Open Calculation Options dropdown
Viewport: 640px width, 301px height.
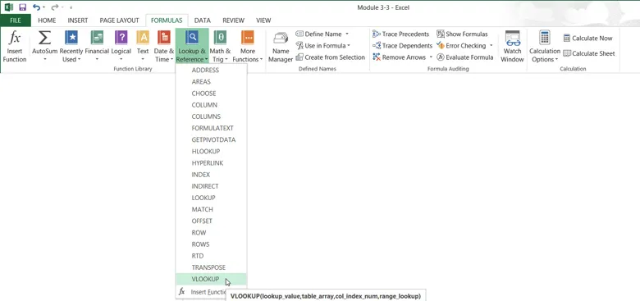pyautogui.click(x=545, y=47)
